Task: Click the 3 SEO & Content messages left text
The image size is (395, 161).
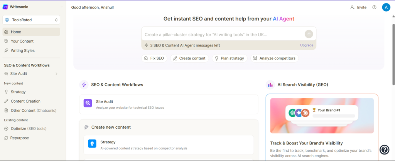Action: coord(185,45)
